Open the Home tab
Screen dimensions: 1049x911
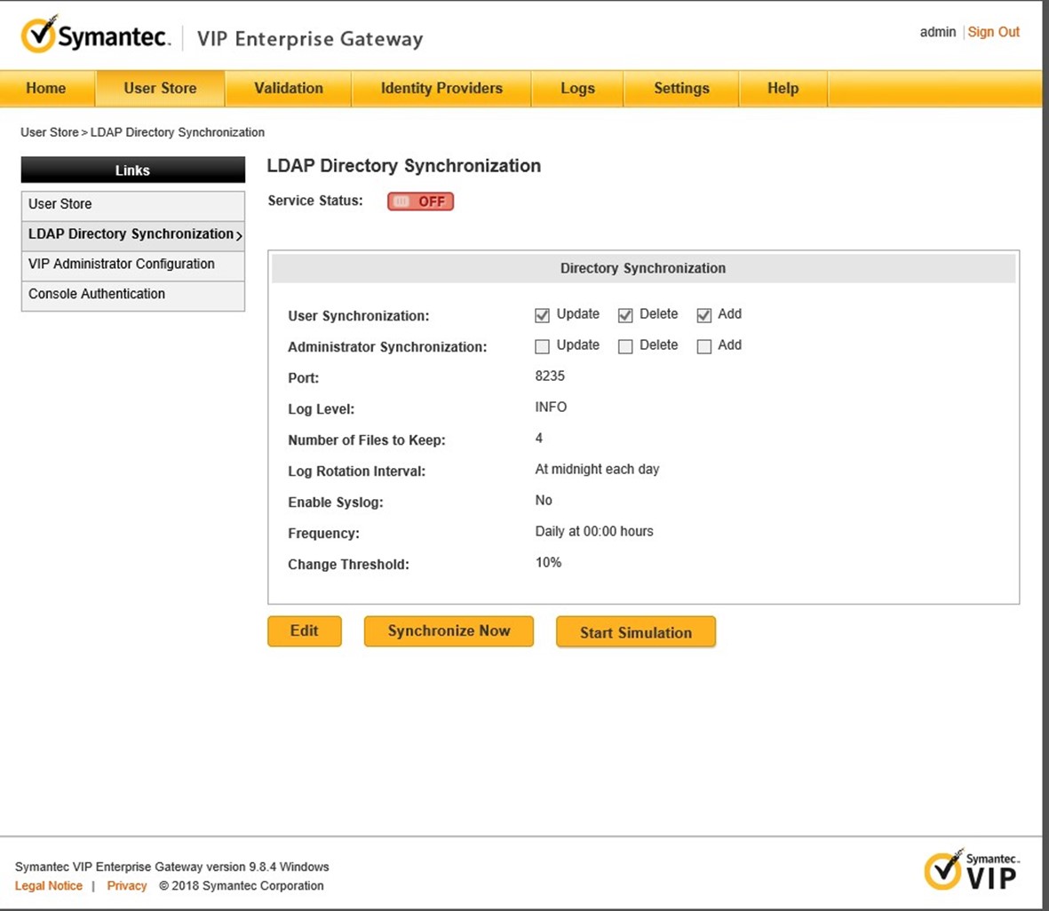[x=46, y=88]
